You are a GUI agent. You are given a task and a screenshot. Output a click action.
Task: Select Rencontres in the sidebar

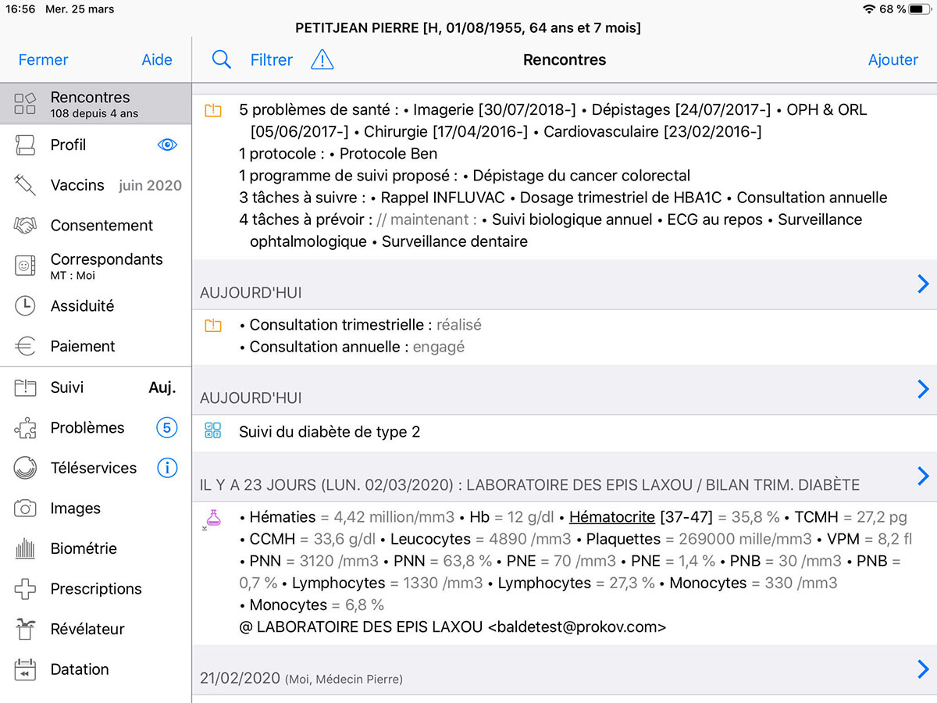(91, 104)
